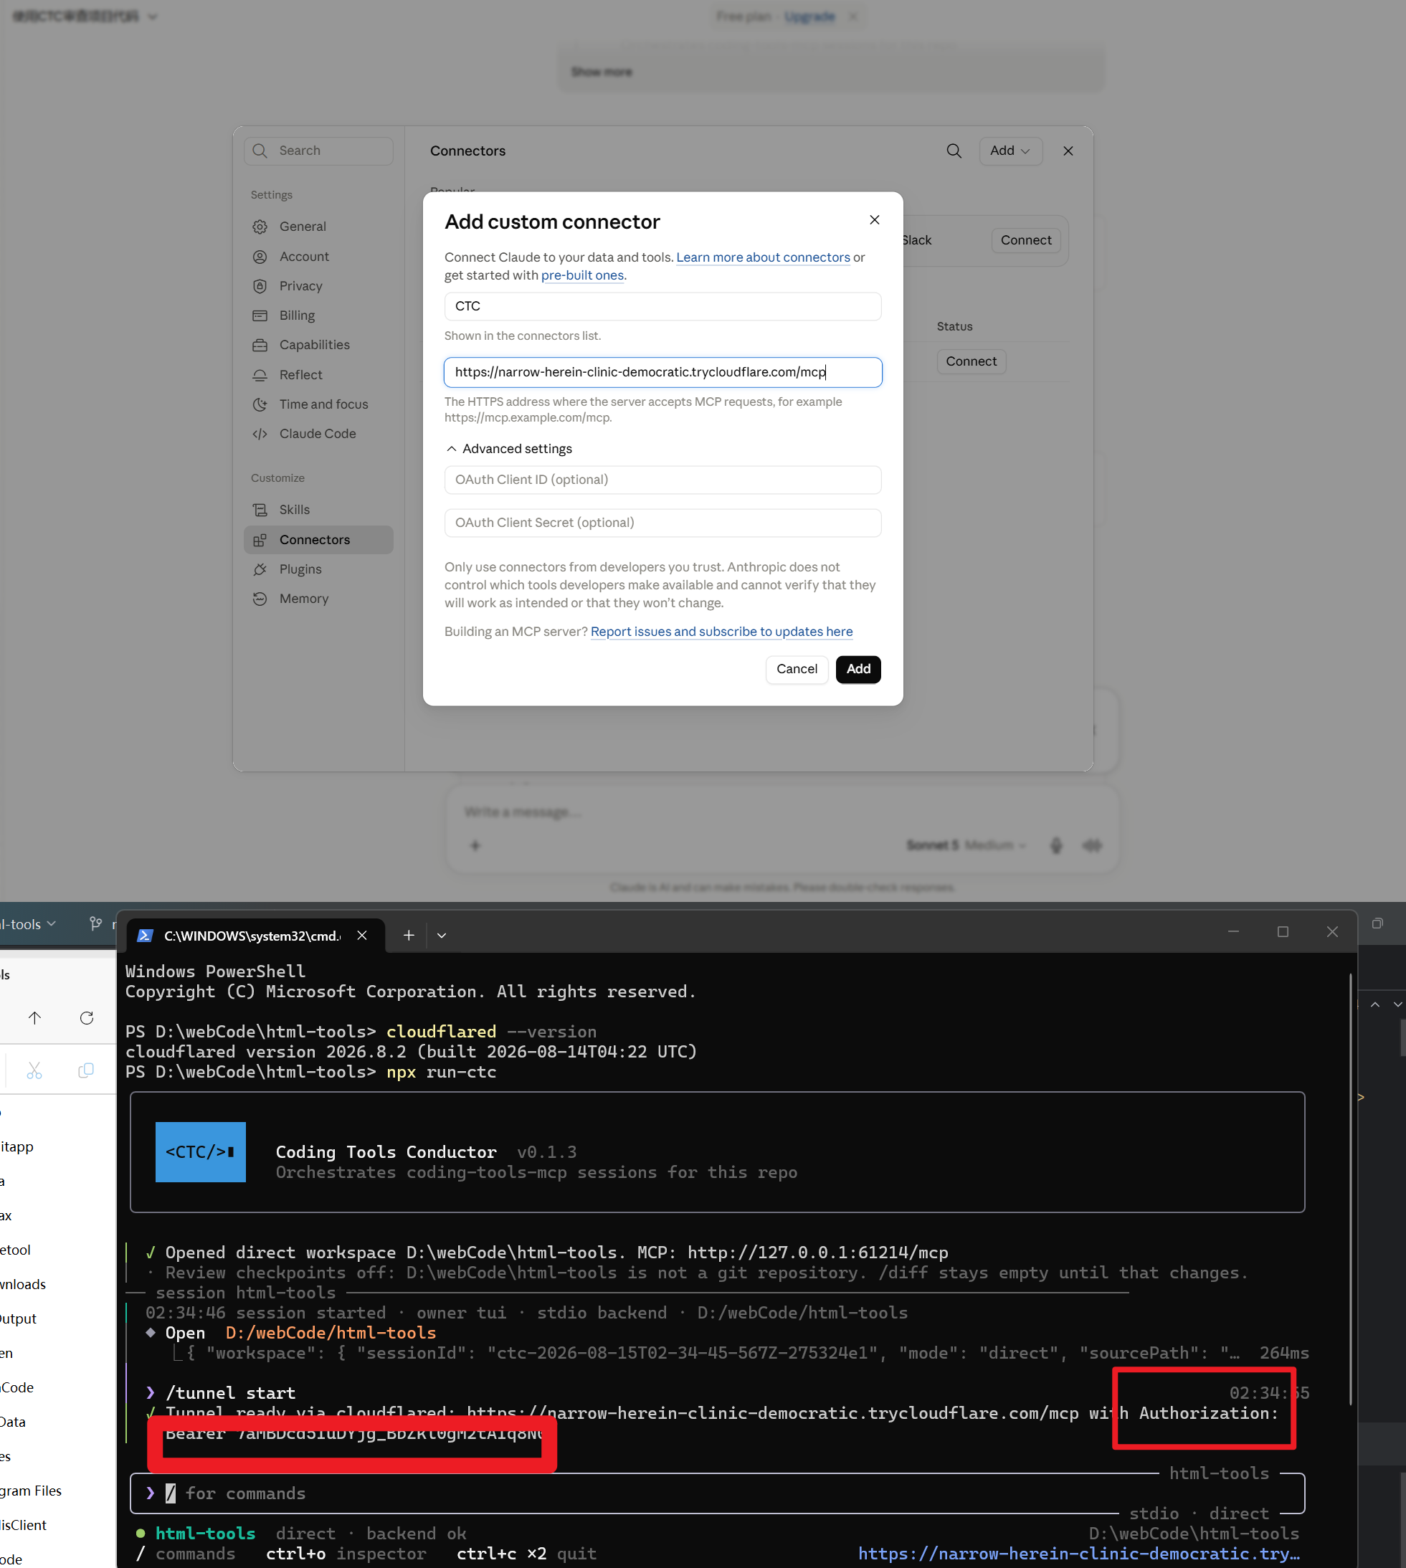Screen dimensions: 1406x1568
Task: Click the terminal vertical scrollbar
Action: pos(1350,1189)
